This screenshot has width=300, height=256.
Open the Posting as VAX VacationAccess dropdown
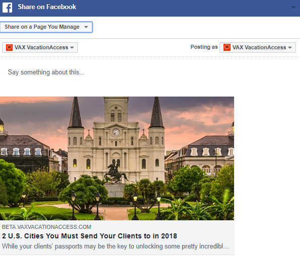coord(258,47)
